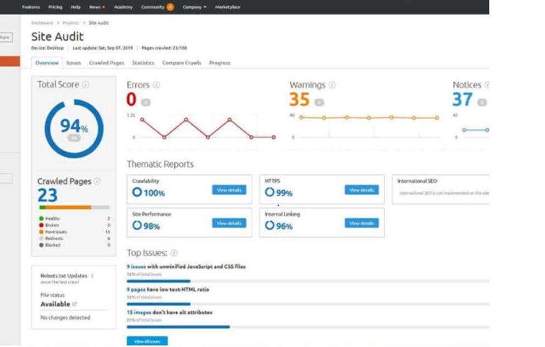Click the Top Issues info icon
This screenshot has height=347, width=545.
[174, 253]
